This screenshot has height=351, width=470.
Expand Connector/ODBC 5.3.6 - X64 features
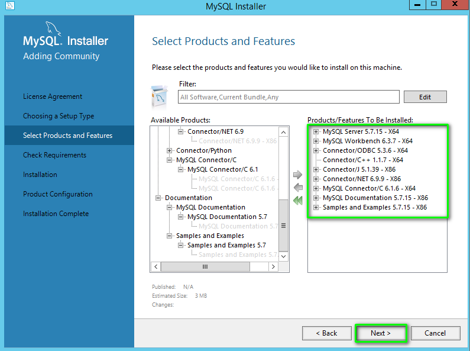click(x=316, y=150)
